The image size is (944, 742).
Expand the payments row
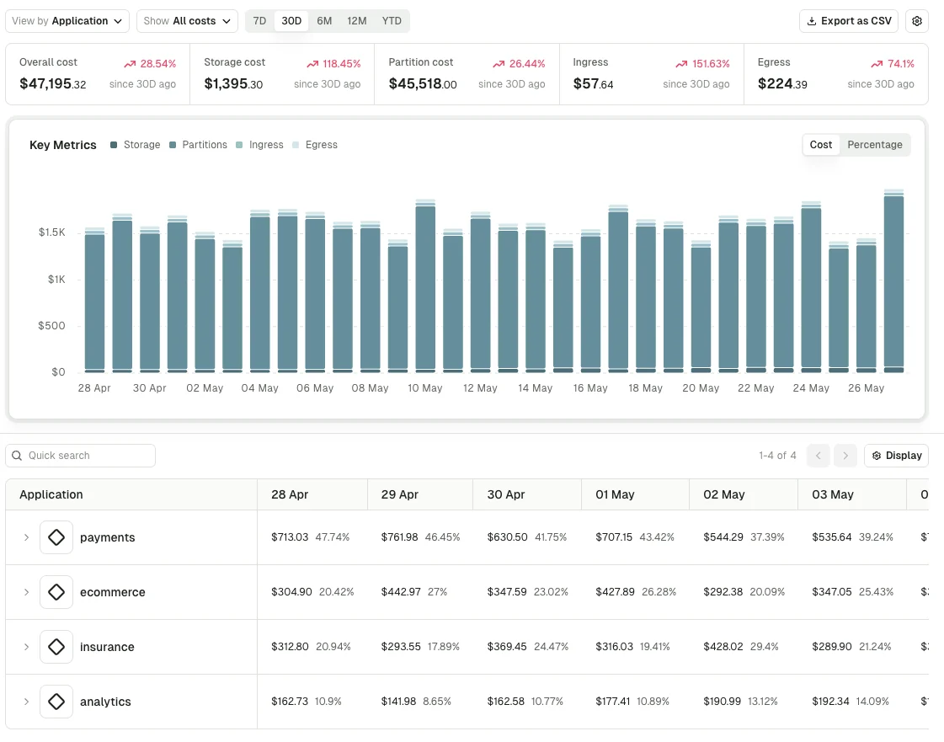tap(26, 537)
